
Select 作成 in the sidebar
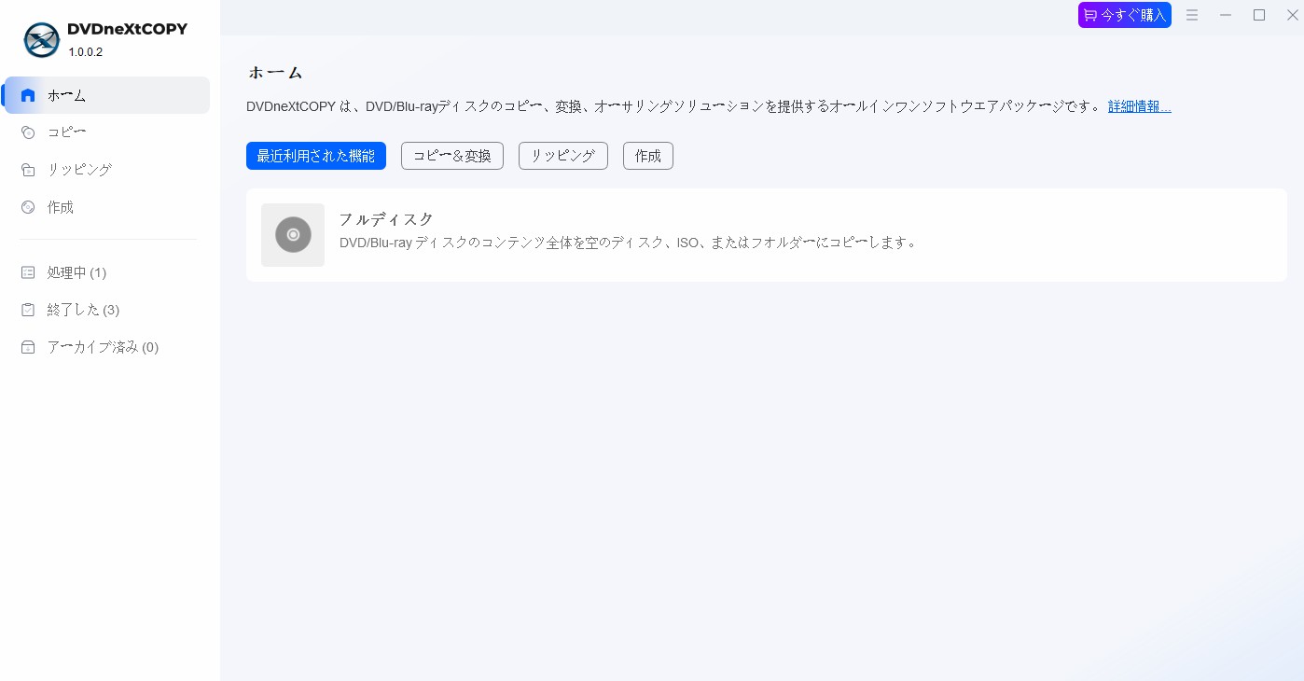click(107, 207)
